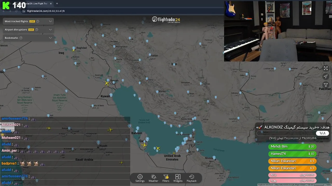Click the Saudi Arabia country label

pyautogui.click(x=84, y=160)
